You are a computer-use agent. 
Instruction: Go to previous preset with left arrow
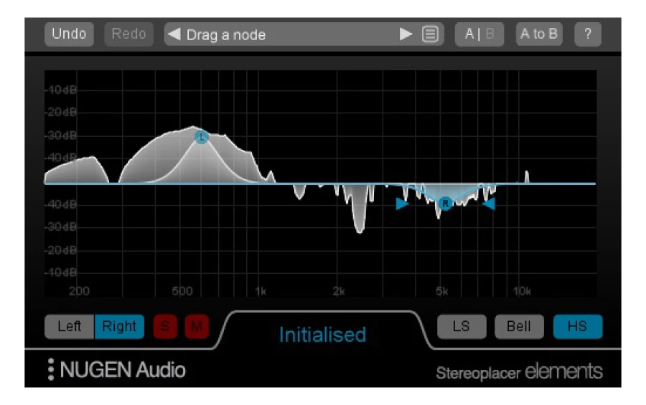pos(174,34)
